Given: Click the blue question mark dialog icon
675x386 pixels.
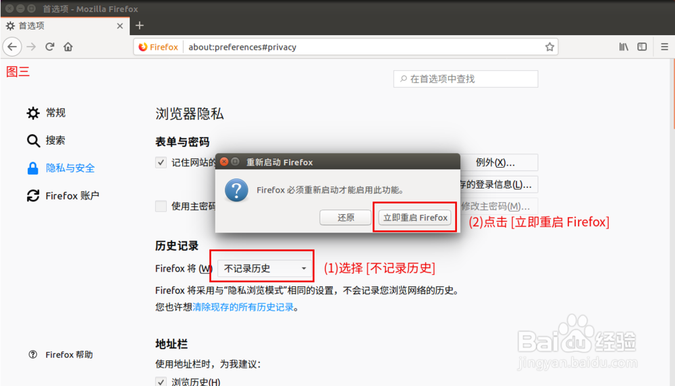Looking at the screenshot, I should point(236,190).
